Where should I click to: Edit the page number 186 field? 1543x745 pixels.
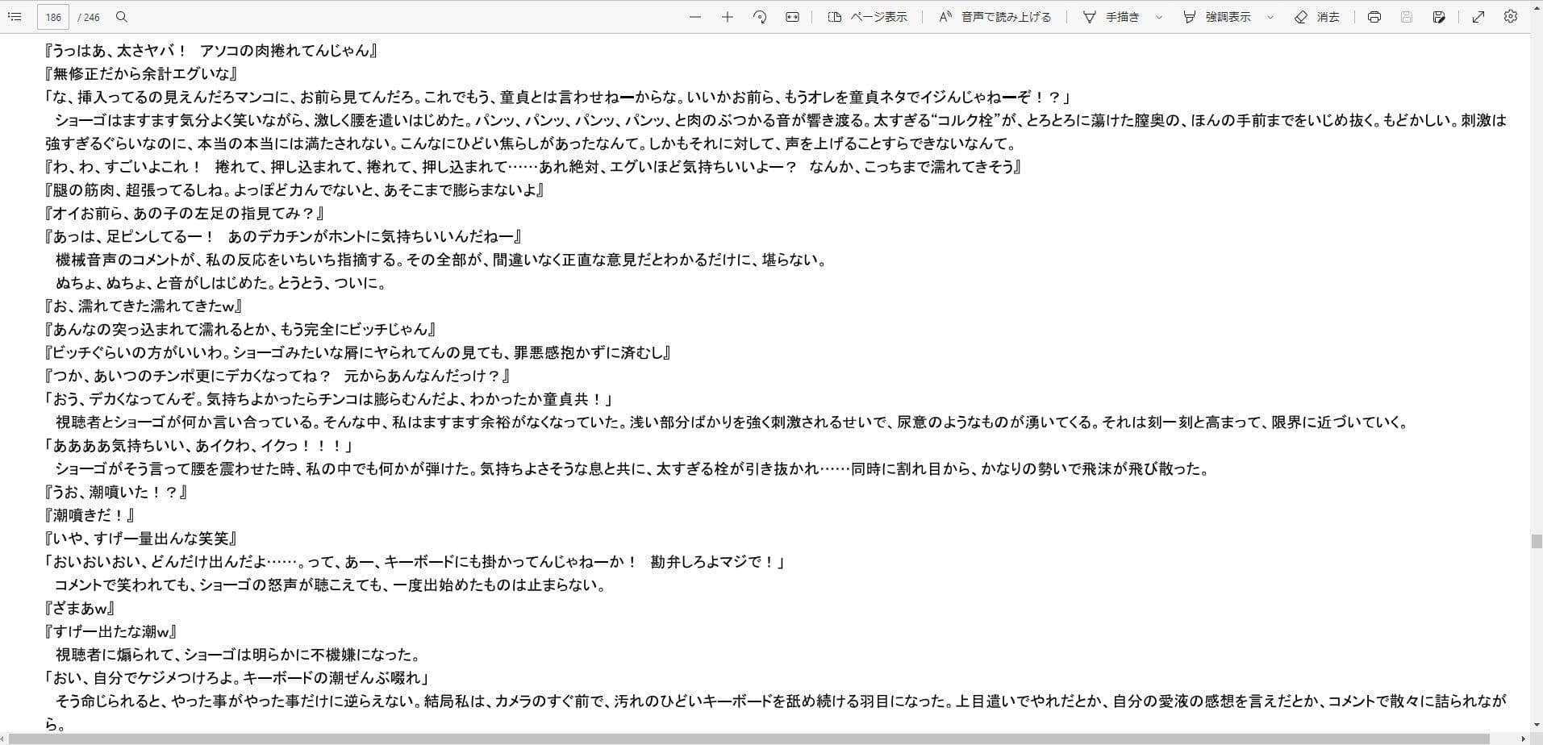(53, 16)
